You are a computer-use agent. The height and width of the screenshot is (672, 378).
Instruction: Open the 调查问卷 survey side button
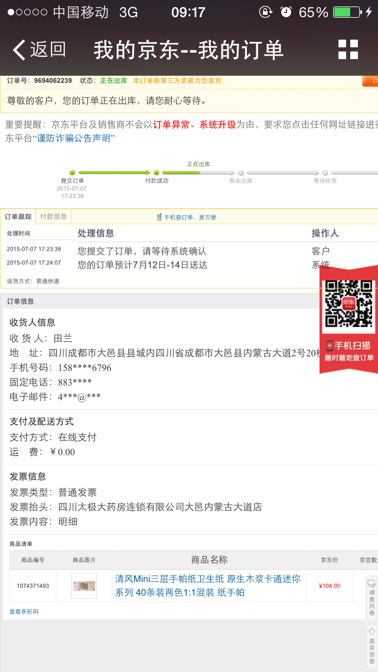pyautogui.click(x=372, y=598)
